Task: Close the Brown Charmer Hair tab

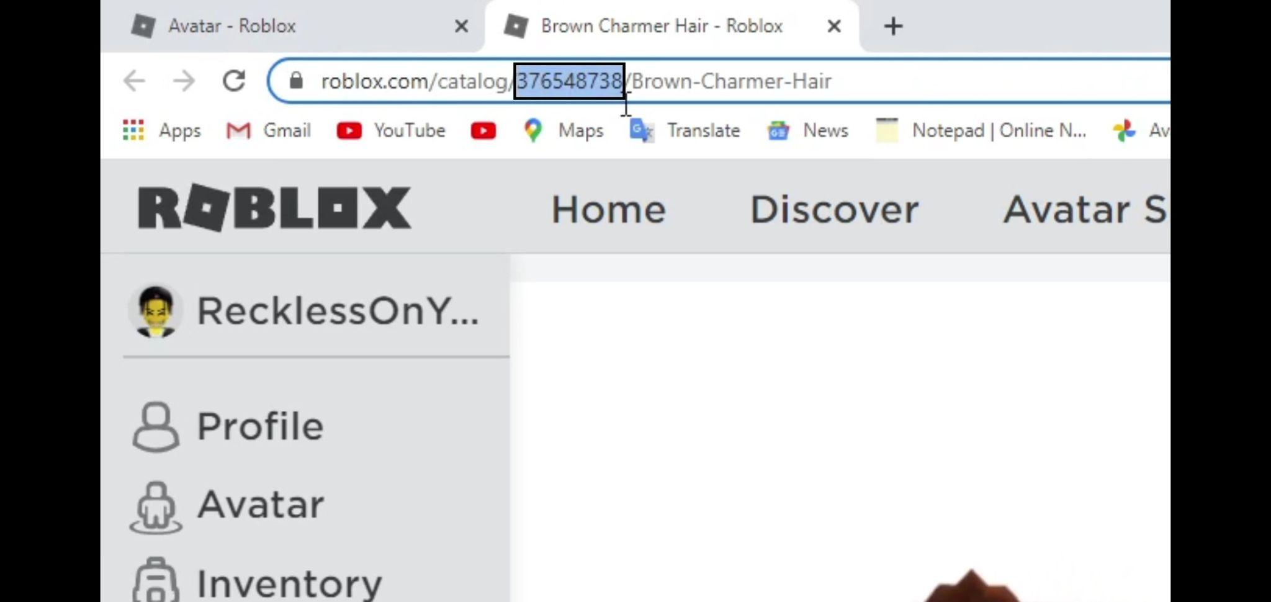Action: [834, 26]
